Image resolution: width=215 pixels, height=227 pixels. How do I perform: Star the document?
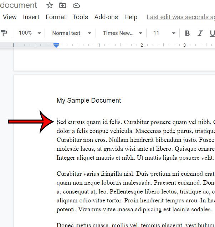pos(50,5)
